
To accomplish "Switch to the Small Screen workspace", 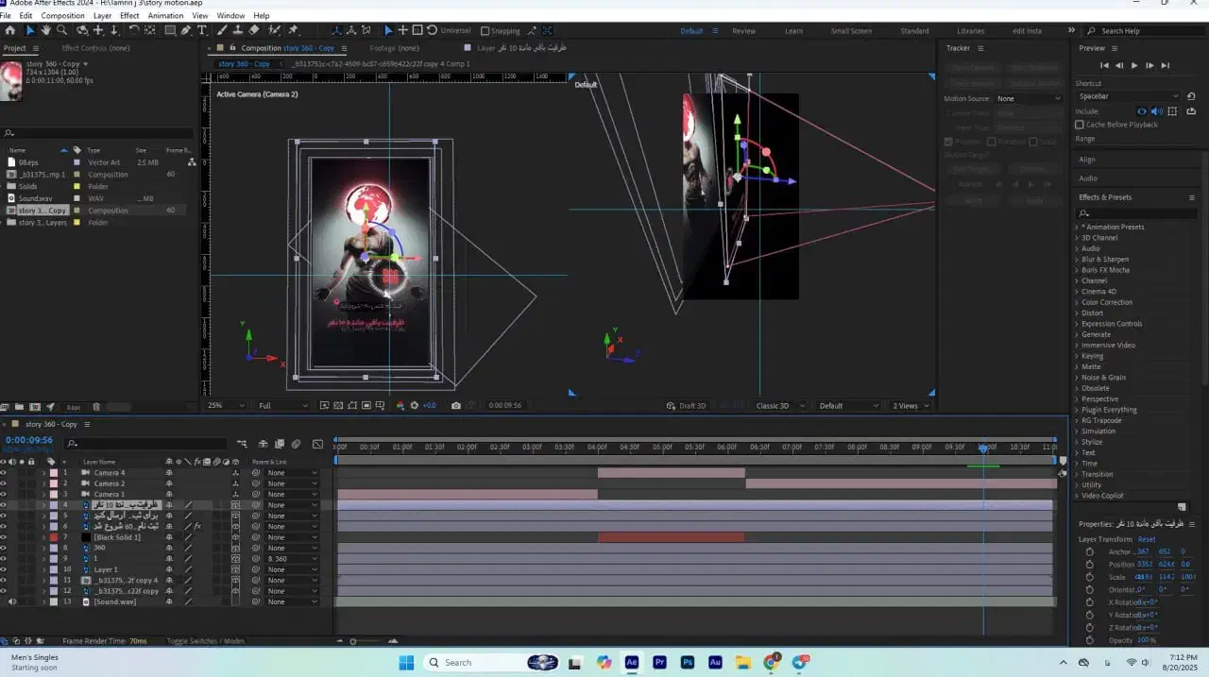I will pos(850,31).
